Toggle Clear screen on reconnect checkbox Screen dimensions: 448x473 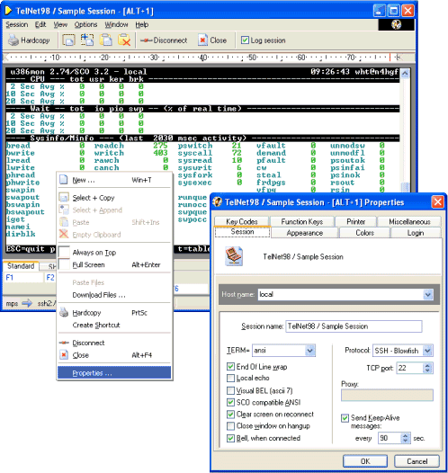pos(230,415)
